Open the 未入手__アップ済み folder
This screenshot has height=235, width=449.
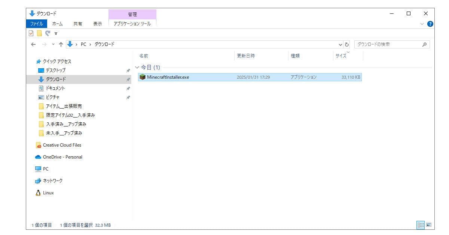click(60, 133)
